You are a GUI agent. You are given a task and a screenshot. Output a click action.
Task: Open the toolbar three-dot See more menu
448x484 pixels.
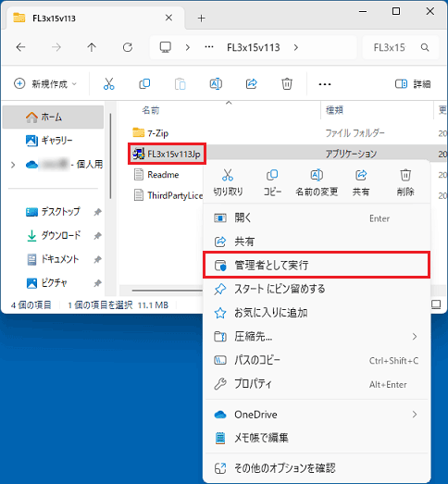(325, 84)
